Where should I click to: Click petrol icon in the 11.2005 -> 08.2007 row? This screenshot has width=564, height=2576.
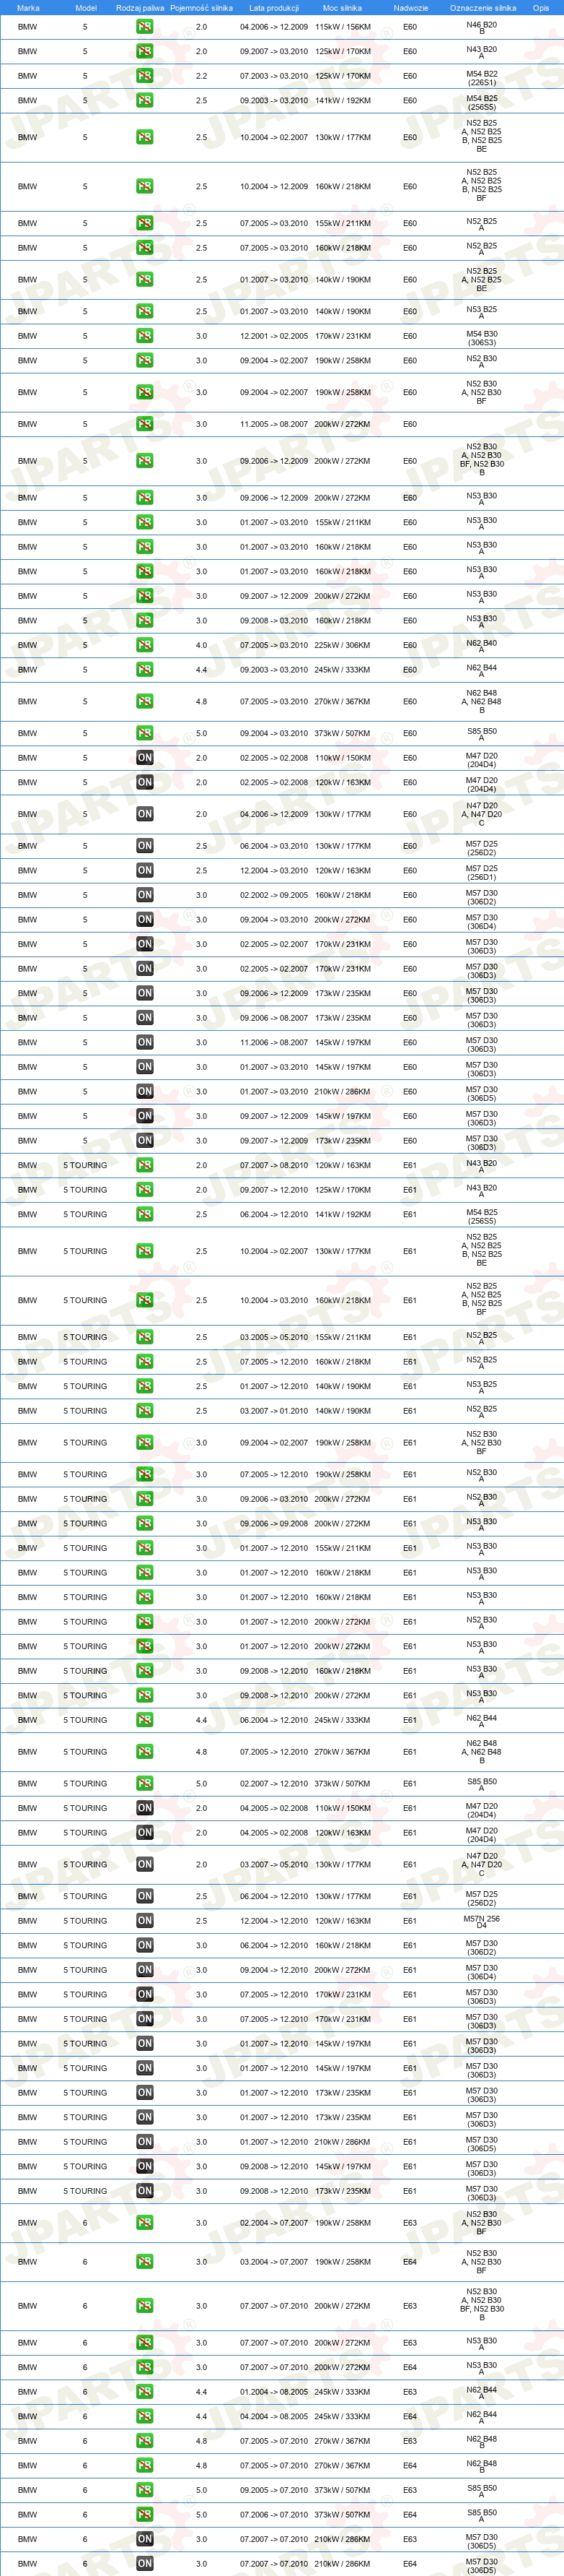point(145,424)
